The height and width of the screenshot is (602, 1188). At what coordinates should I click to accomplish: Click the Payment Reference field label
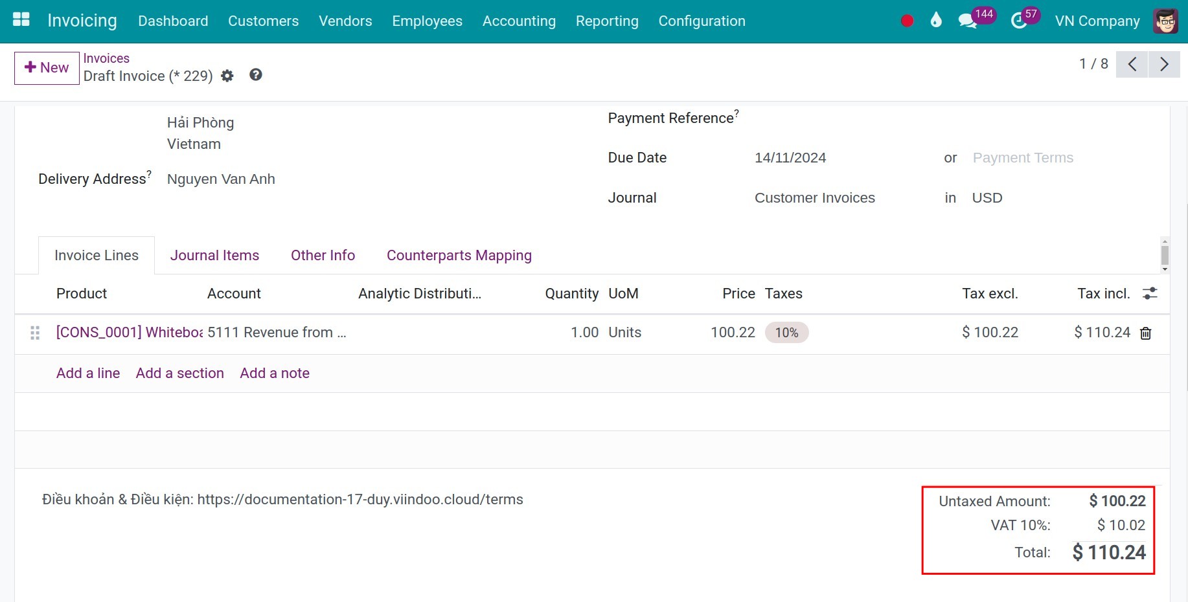coord(673,118)
